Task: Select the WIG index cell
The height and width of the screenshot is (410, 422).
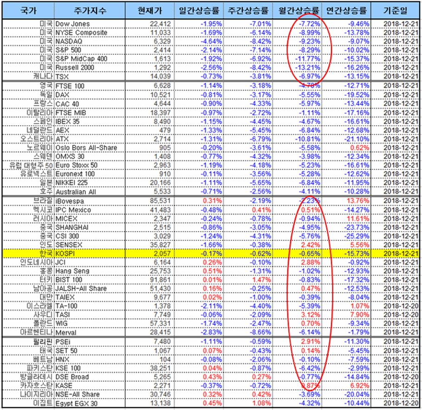Action: (90, 323)
